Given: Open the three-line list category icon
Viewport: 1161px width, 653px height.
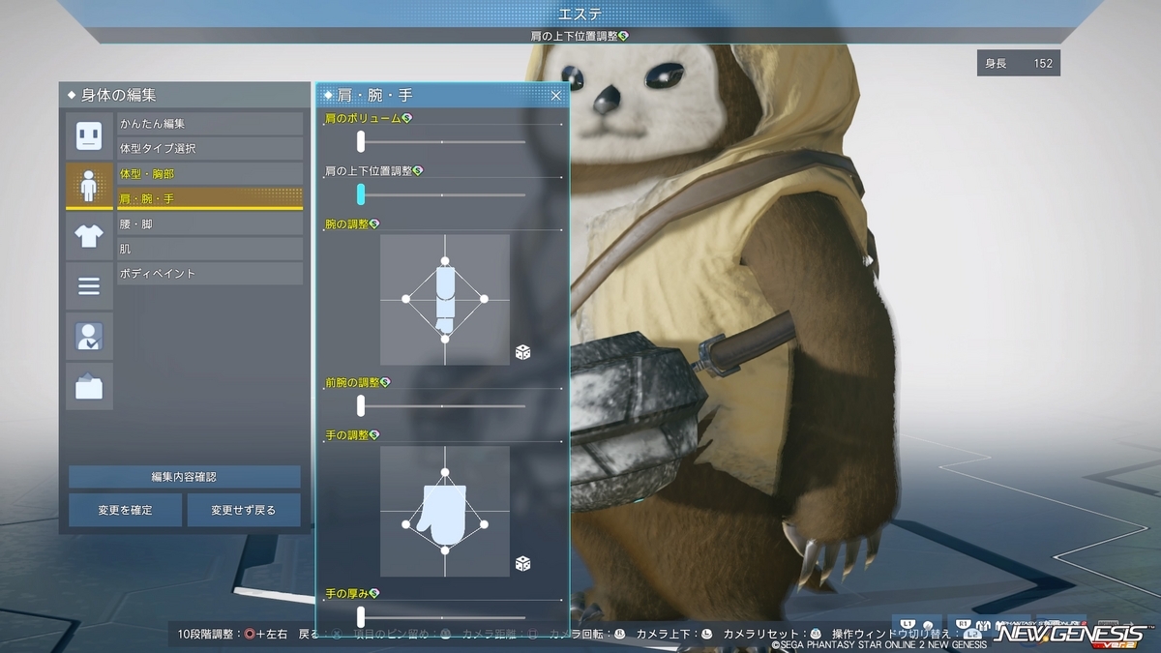Looking at the screenshot, I should coord(89,285).
